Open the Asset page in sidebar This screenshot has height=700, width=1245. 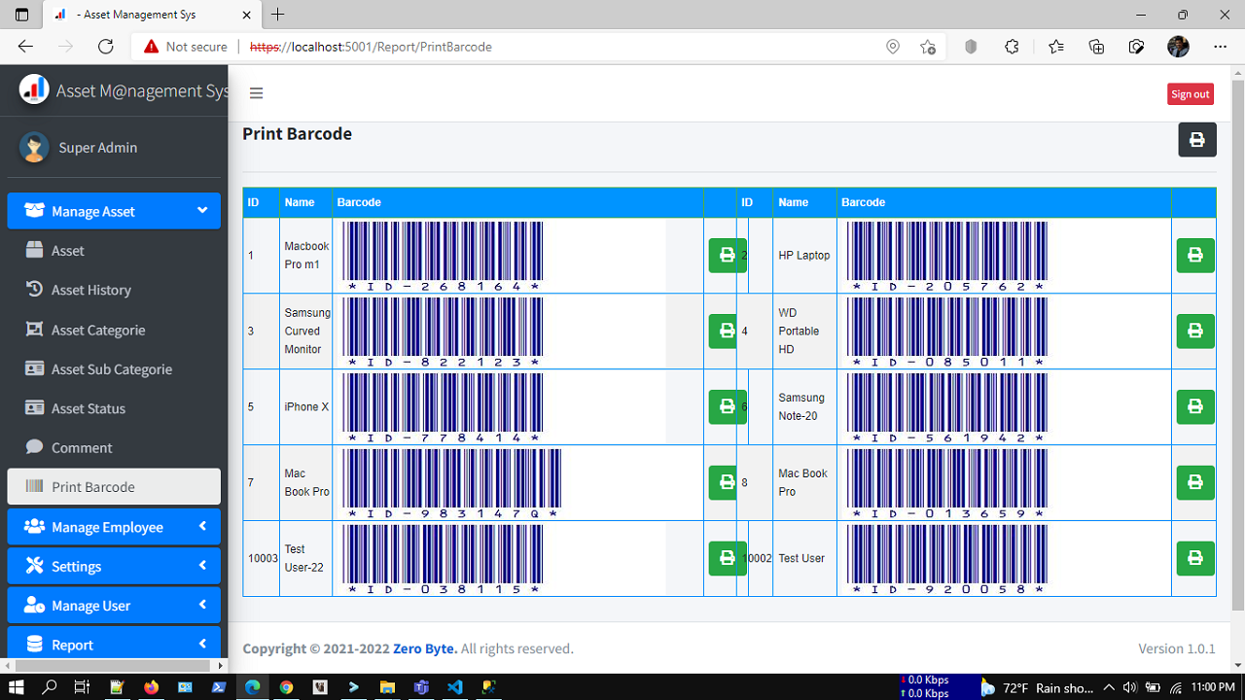coord(114,250)
